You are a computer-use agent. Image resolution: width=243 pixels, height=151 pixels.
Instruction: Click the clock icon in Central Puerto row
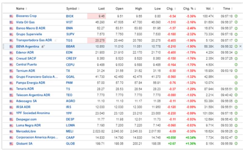(x=236, y=65)
